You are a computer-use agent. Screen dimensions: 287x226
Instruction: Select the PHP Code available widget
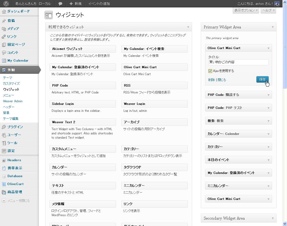[x=83, y=86]
